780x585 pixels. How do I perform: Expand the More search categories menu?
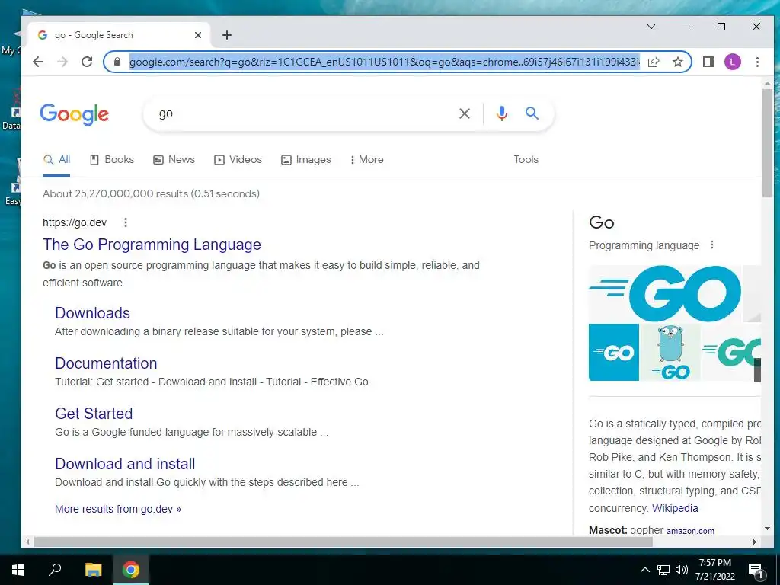[366, 160]
